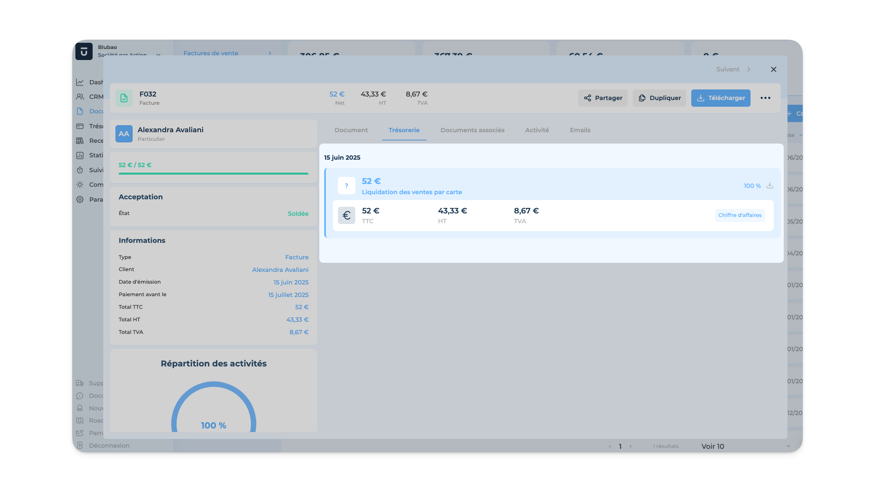Screen dimensions: 875x492
Task: Click the Dupliquer button
Action: (x=659, y=98)
